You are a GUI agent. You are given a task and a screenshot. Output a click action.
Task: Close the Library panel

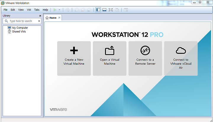click(40, 16)
